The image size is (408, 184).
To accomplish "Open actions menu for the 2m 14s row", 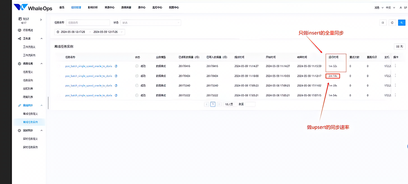I will click(x=395, y=76).
